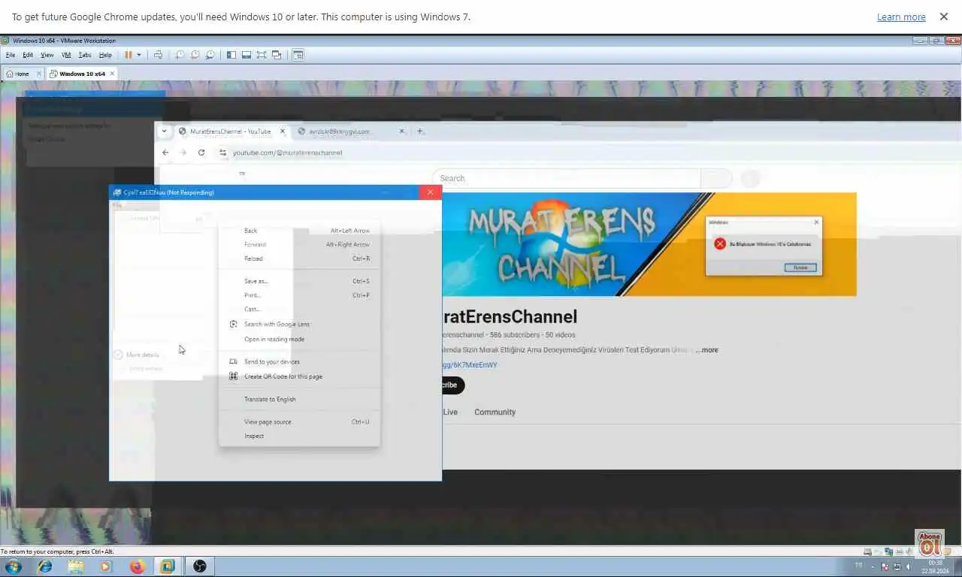Click Revert to Snapshot toolbar icon
The width and height of the screenshot is (962, 577).
point(195,55)
